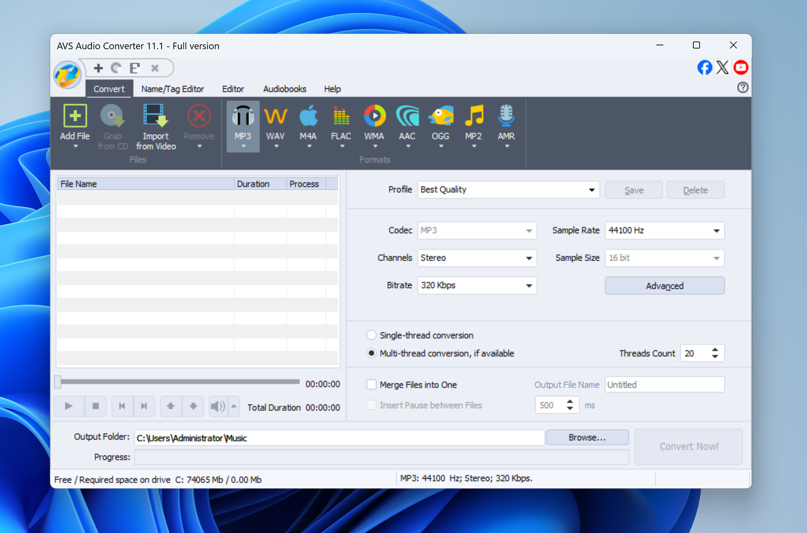807x533 pixels.
Task: Click the help question mark icon
Action: point(742,87)
